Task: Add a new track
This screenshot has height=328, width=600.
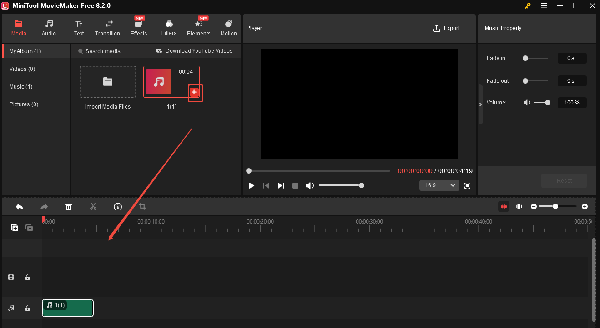Action: click(x=15, y=228)
